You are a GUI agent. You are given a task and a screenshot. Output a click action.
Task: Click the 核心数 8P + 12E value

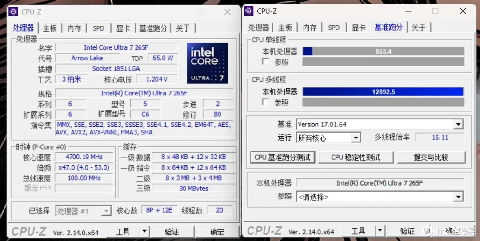[x=159, y=210]
